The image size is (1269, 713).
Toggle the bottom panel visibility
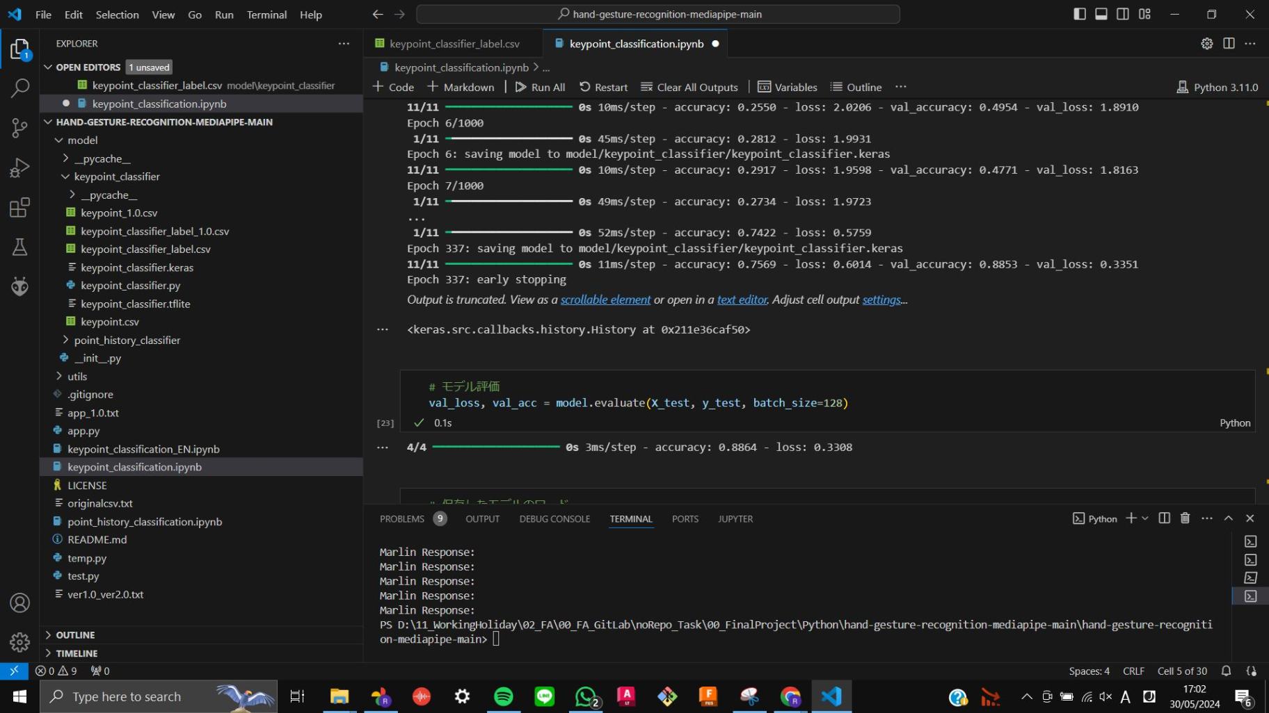[1101, 14]
